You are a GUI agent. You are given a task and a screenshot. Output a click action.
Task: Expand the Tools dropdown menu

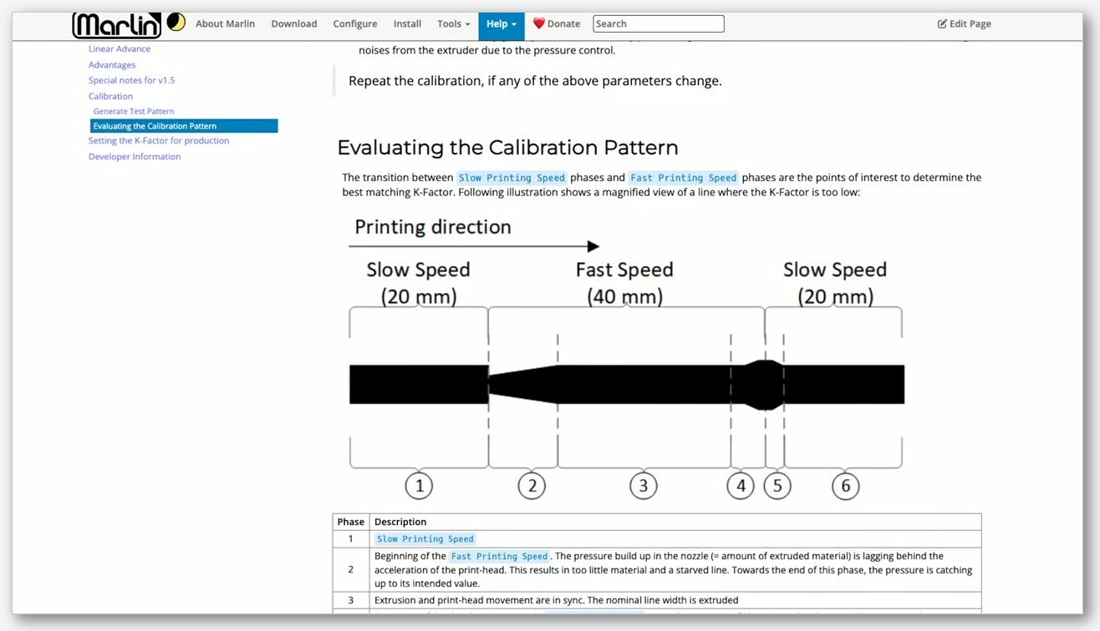pos(453,24)
